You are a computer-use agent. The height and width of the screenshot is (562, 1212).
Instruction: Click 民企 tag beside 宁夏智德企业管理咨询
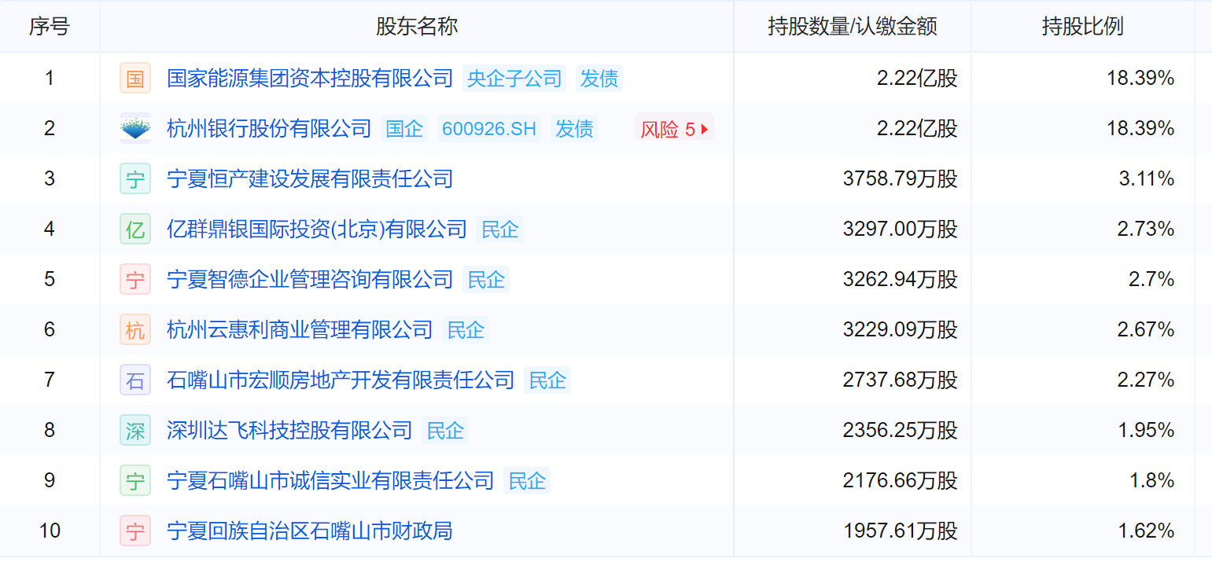point(486,279)
